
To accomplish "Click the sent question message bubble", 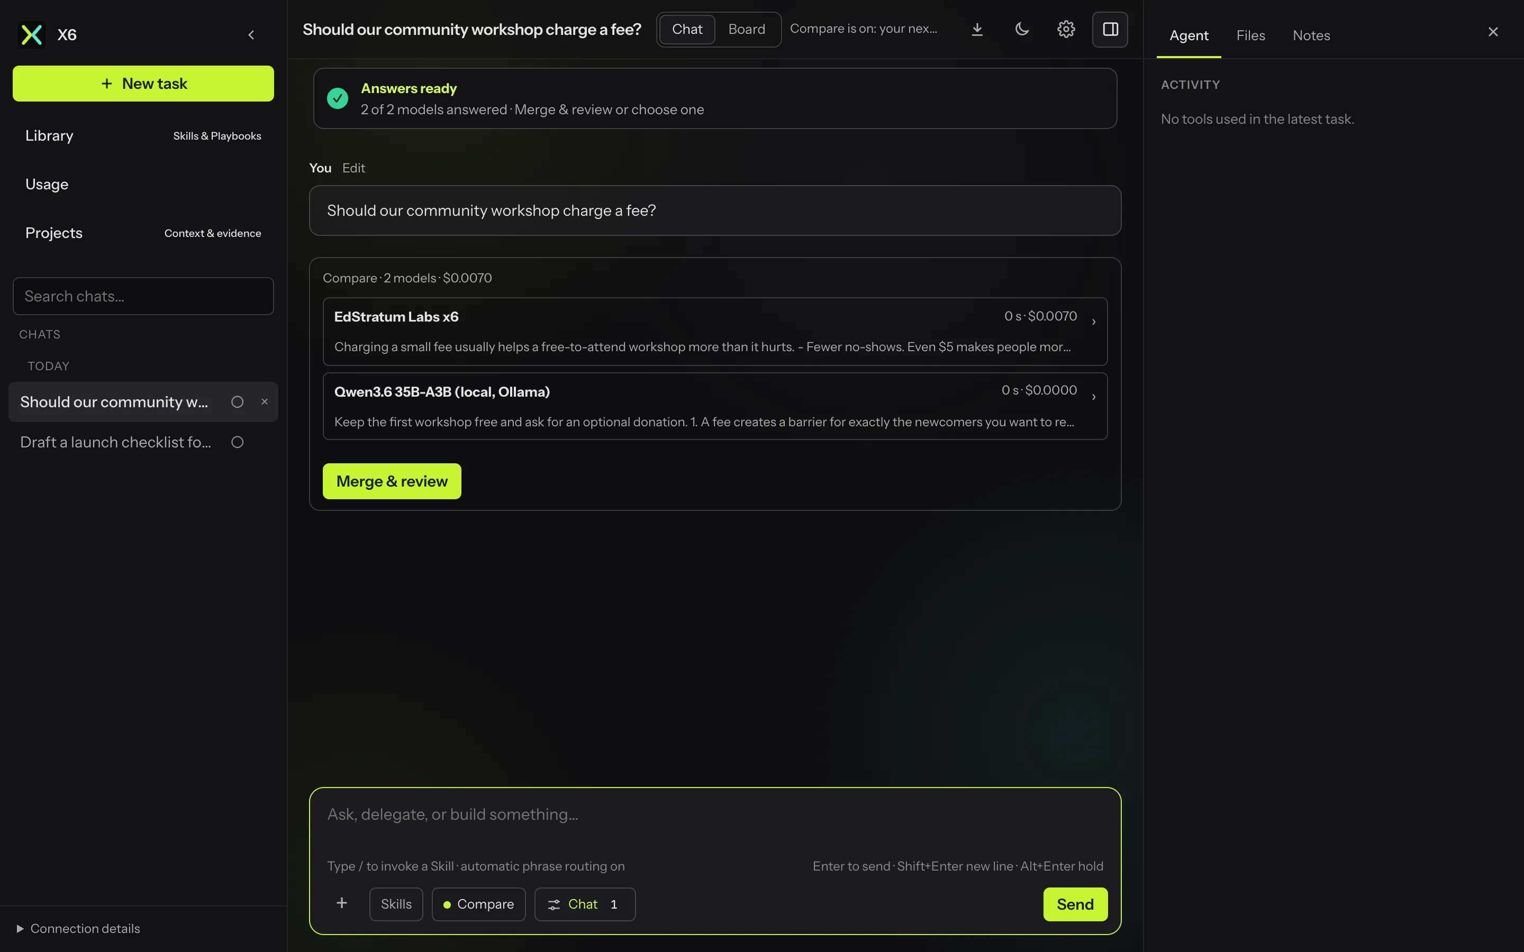I will (715, 211).
